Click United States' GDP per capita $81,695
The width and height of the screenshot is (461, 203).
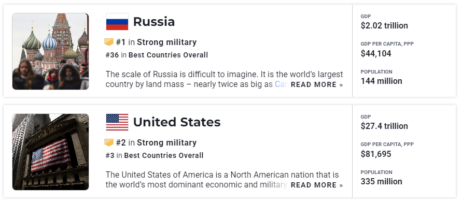[x=376, y=154]
